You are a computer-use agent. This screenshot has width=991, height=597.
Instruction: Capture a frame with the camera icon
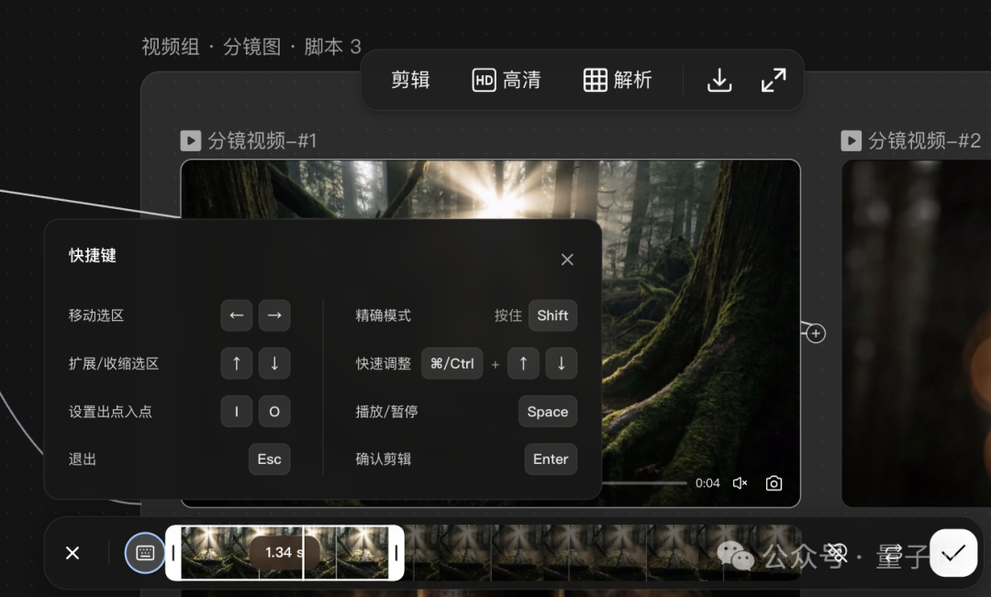[x=774, y=483]
